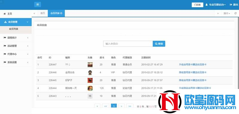Open 会员列表 in the sidebar submenu
Screen dimensions: 239x114
[x=13, y=29]
